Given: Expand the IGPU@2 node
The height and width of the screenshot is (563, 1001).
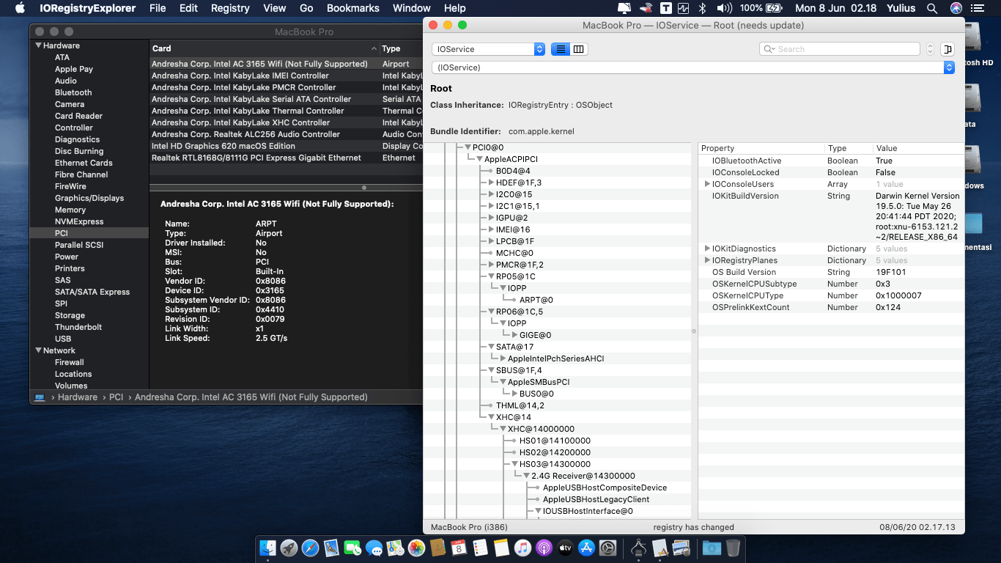Looking at the screenshot, I should 492,218.
